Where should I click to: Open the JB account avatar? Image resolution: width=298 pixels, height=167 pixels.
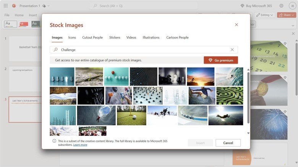[x=292, y=6]
